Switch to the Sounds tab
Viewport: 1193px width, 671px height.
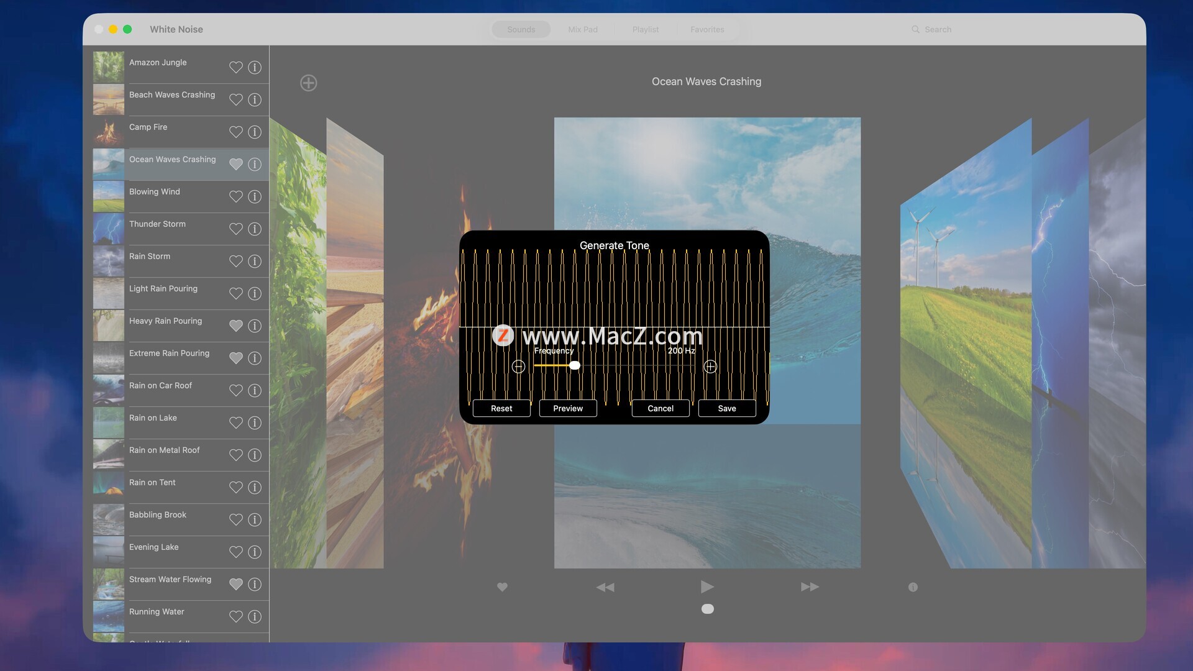point(521,29)
